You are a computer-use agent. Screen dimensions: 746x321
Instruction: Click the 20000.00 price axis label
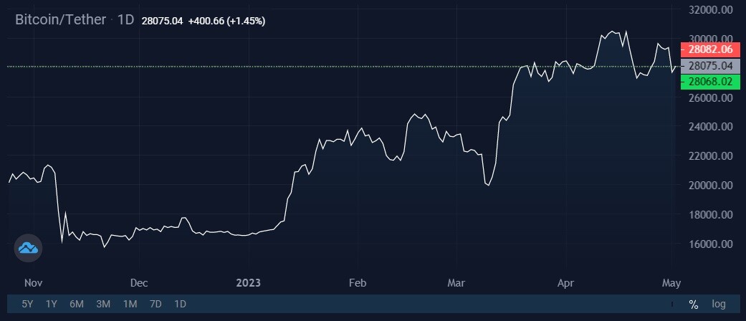click(x=710, y=185)
